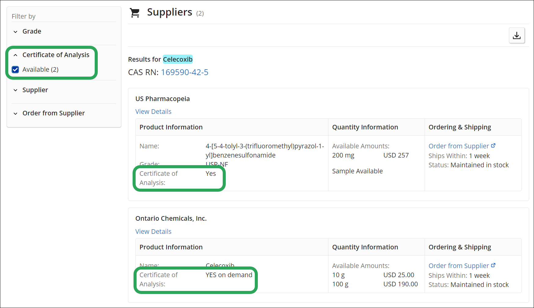Click Order from Supplier for US Pharmacopeia
The height and width of the screenshot is (308, 534).
pyautogui.click(x=459, y=146)
